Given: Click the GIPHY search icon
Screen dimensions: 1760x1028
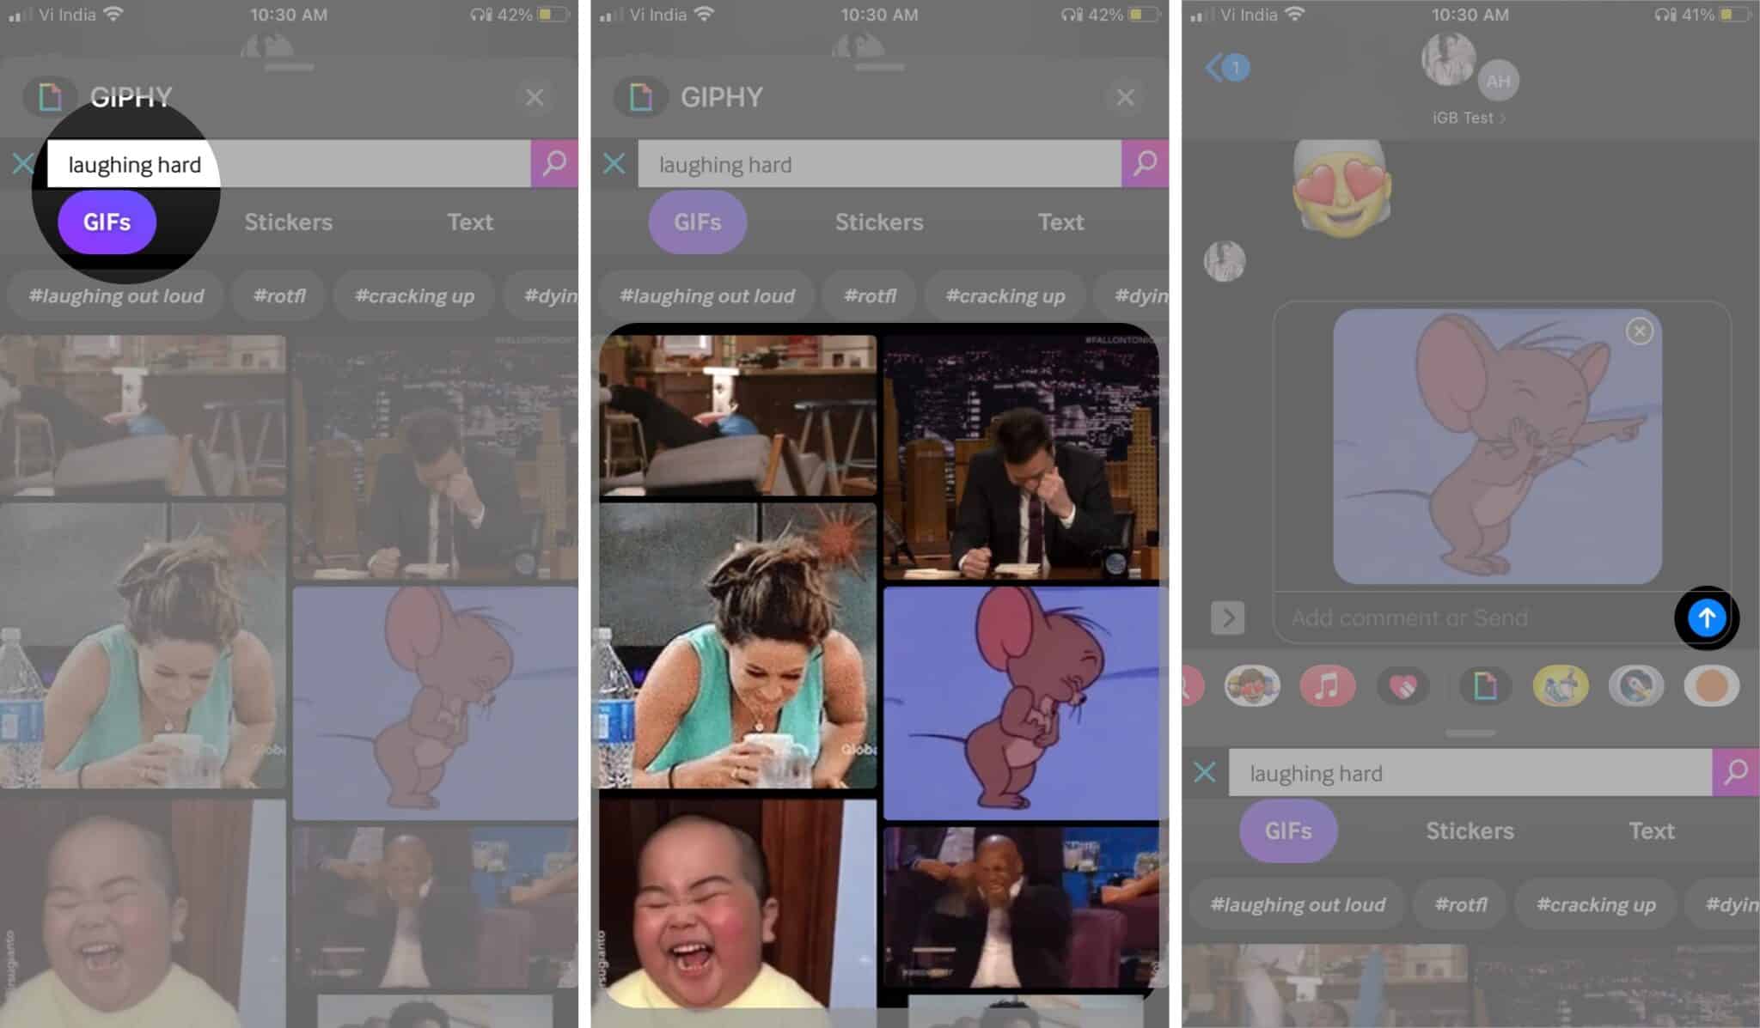Looking at the screenshot, I should coord(553,163).
